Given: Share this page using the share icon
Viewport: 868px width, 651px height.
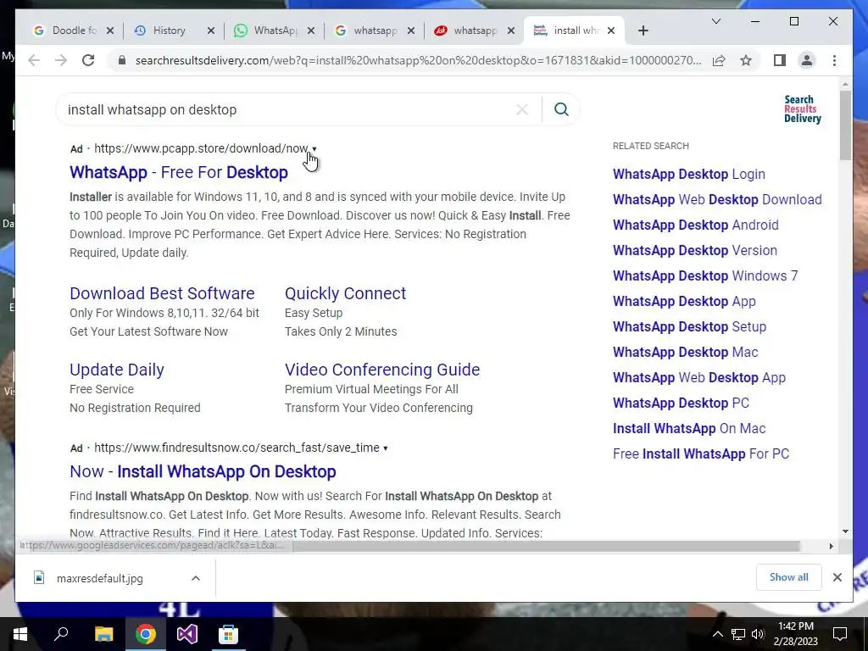Looking at the screenshot, I should [x=719, y=60].
